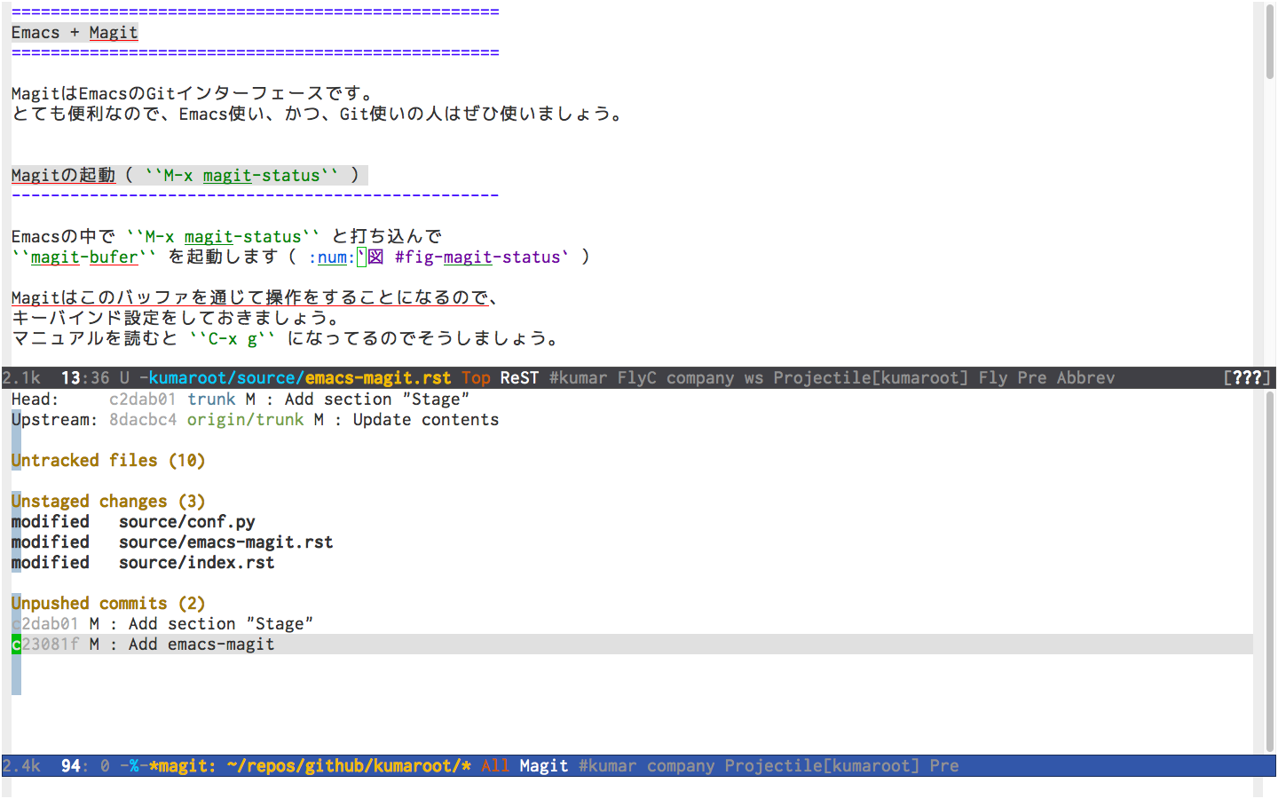Click the 2.1k size indicator in upper mode line
1278x799 pixels.
click(21, 378)
